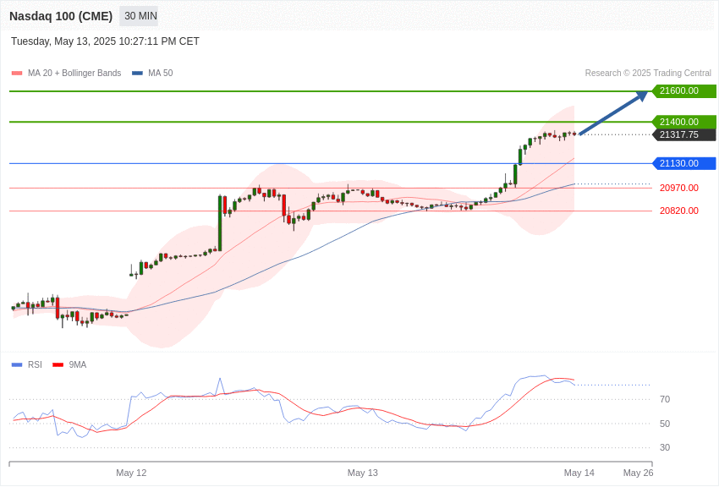Screen dimensions: 719x487
Task: Click the red 9MA legend swatch
Action: point(58,364)
